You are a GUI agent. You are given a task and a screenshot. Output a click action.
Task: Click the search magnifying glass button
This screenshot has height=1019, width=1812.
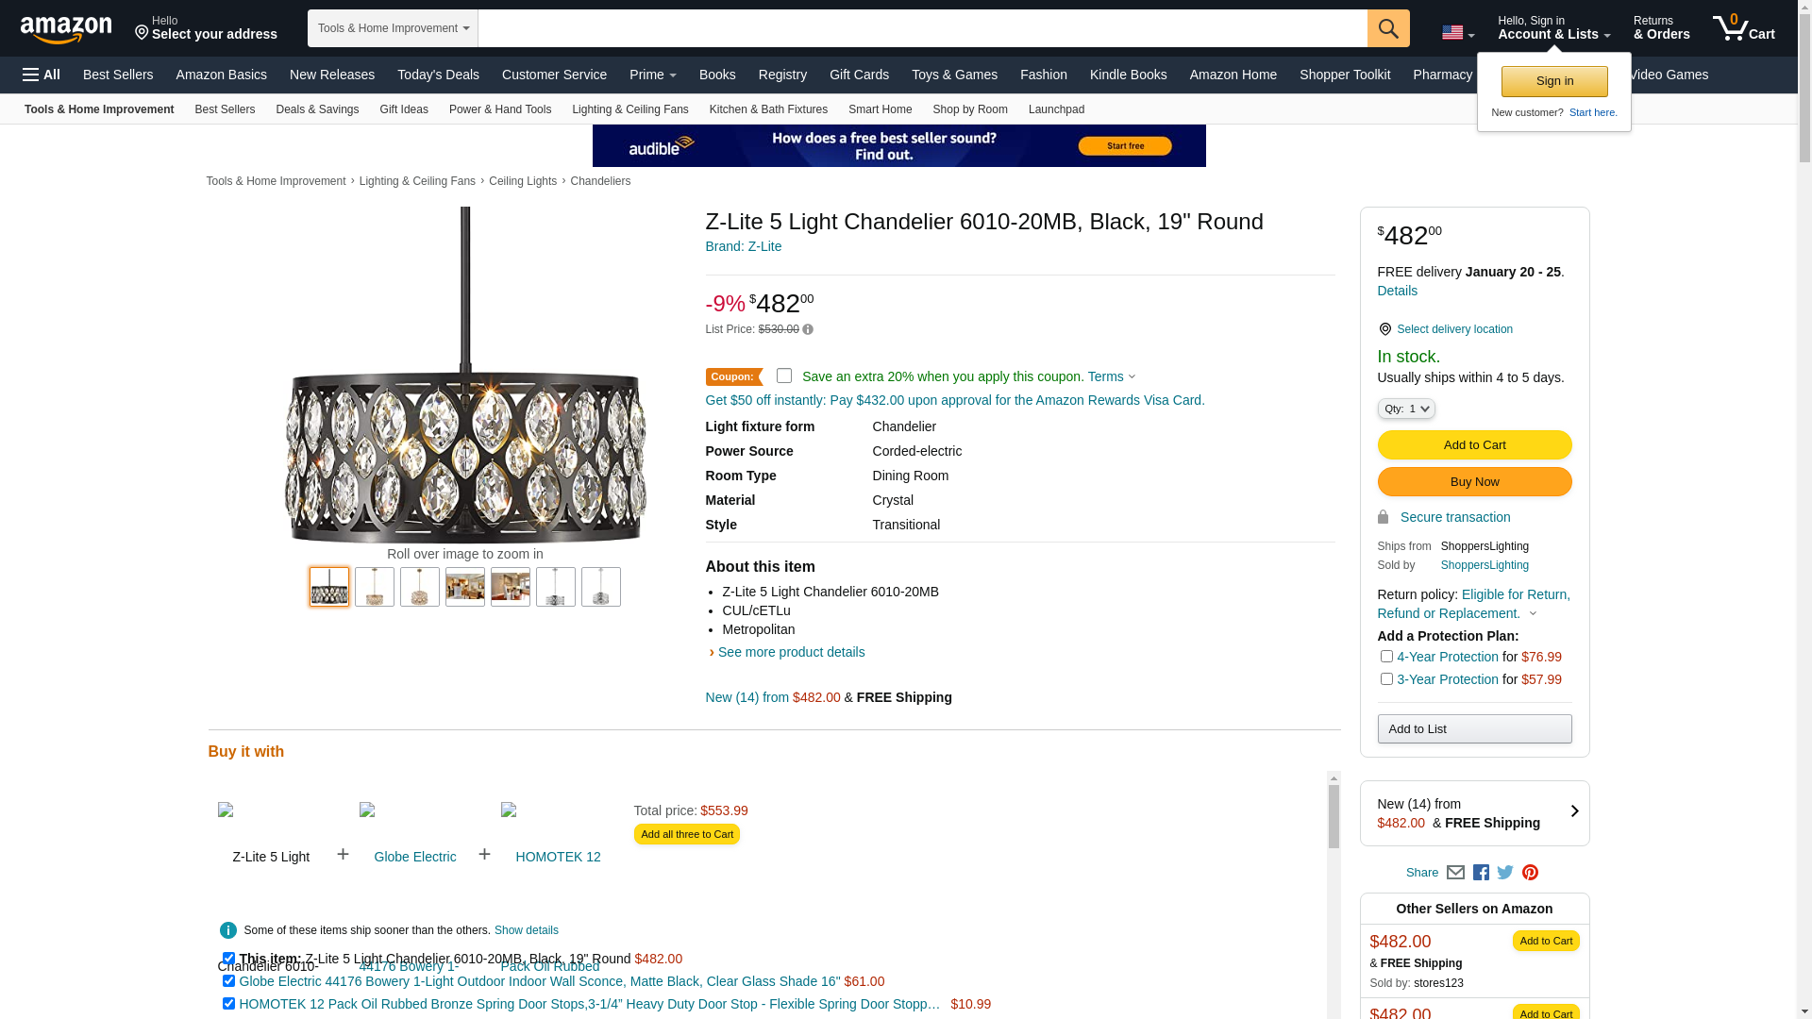click(1388, 28)
